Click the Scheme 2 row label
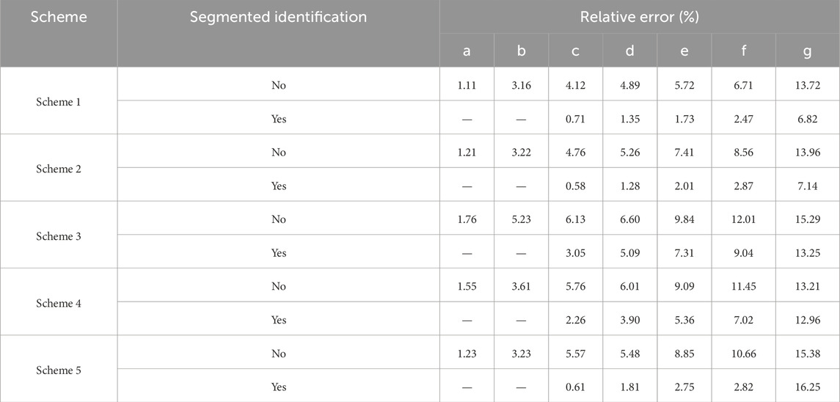The height and width of the screenshot is (402, 840). pyautogui.click(x=59, y=169)
